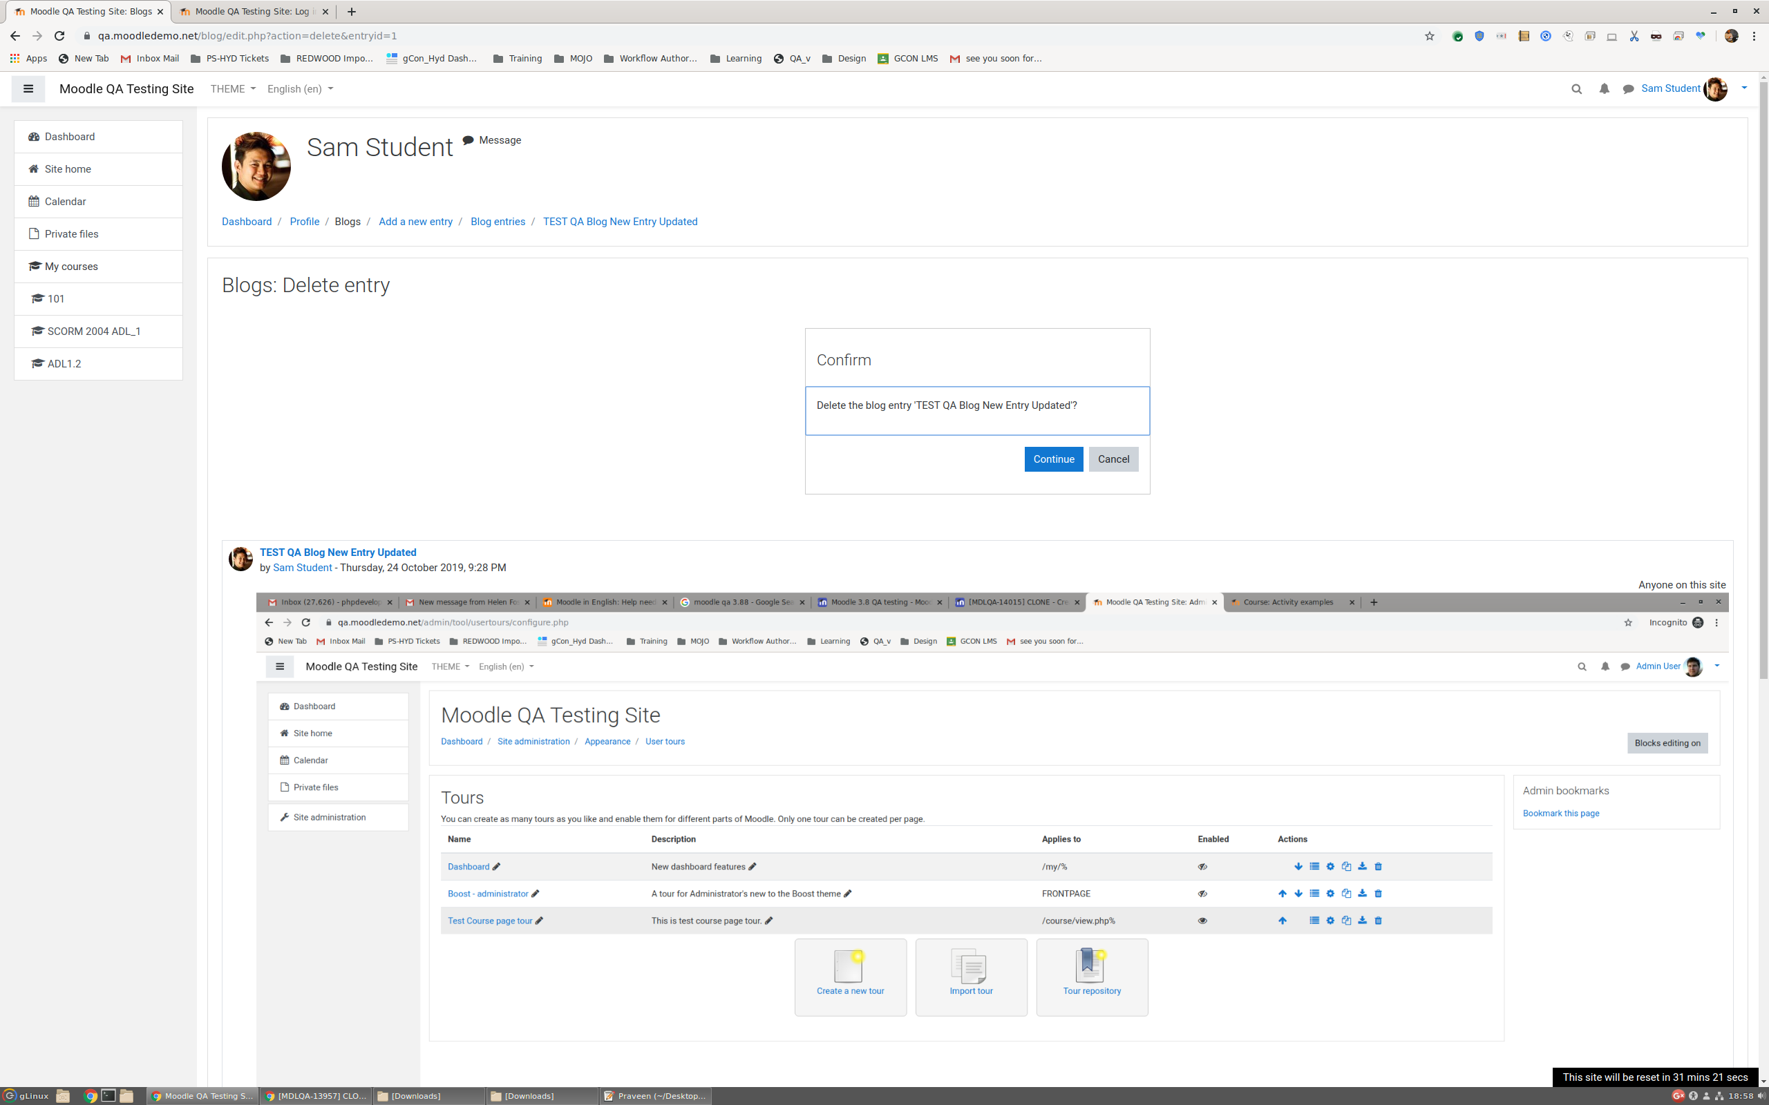Click the volume icon in system tray
This screenshot has height=1105, width=1769.
point(1761,1095)
